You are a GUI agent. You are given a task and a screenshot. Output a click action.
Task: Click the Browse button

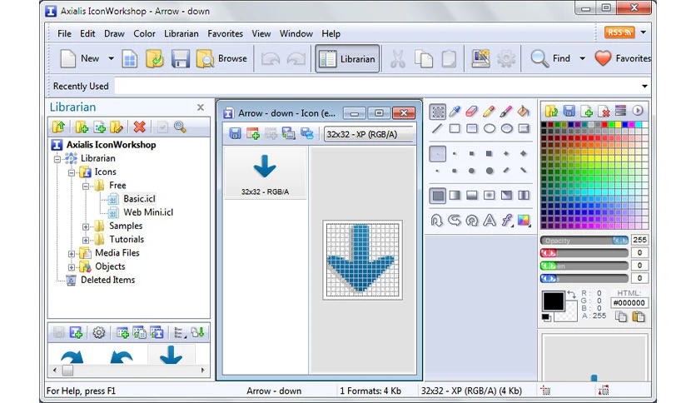(221, 58)
